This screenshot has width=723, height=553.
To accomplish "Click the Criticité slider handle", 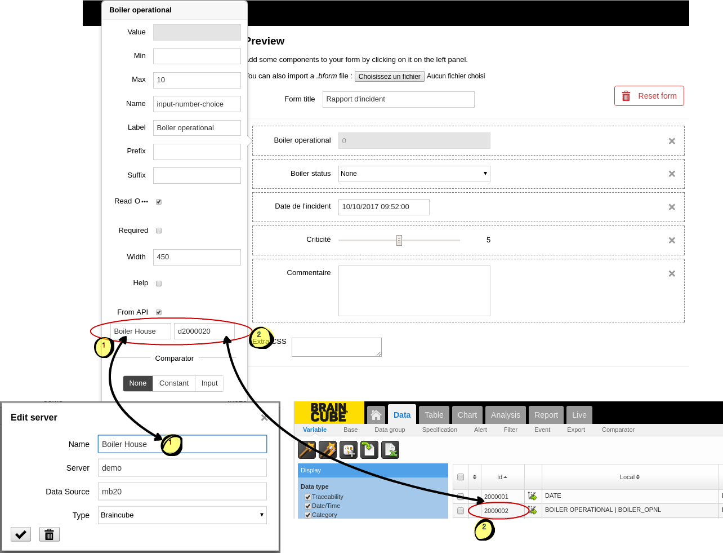I will click(x=399, y=241).
